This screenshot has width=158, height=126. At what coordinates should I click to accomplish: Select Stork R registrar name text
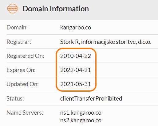106,42
